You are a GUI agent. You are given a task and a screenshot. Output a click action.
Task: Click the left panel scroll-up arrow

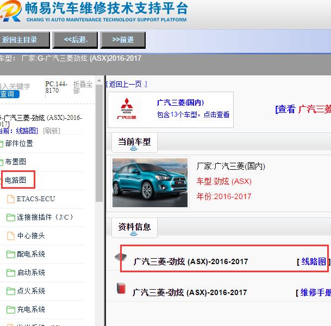click(99, 80)
